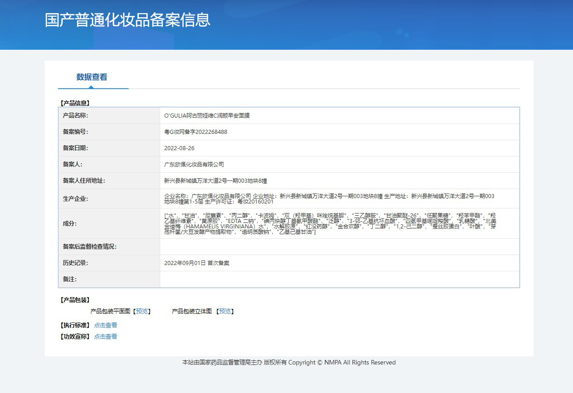Screen dimensions: 573x393
Task: Click the 成分 row label
Action: (70, 223)
